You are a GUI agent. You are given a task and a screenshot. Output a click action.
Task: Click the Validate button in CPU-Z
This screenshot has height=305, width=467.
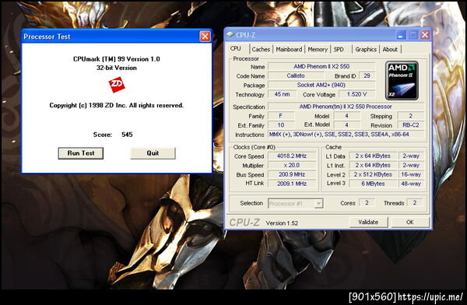click(x=368, y=223)
